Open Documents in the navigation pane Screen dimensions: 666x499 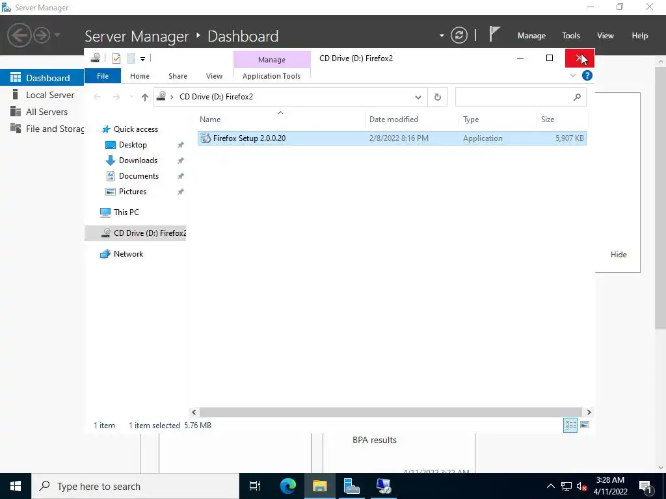pos(139,176)
